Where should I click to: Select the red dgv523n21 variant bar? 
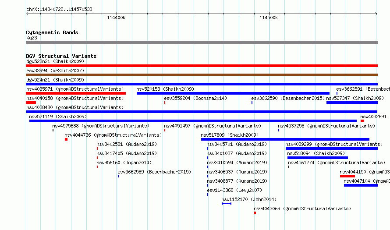(202, 66)
